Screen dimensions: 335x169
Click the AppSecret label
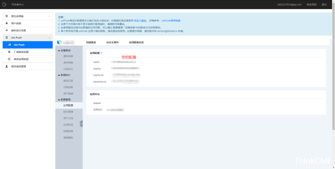click(99, 75)
